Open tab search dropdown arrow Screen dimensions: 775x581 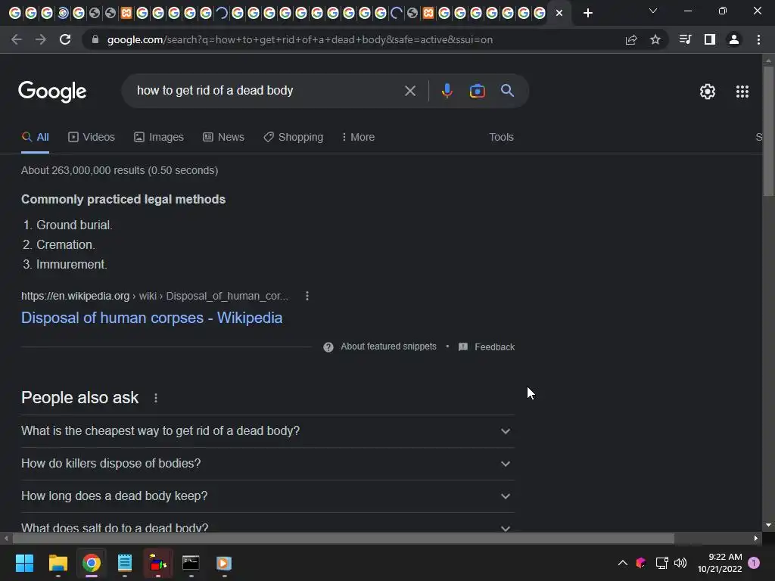click(653, 11)
